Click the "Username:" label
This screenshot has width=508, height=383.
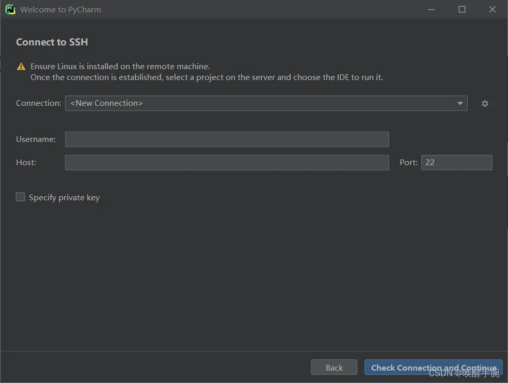(36, 139)
